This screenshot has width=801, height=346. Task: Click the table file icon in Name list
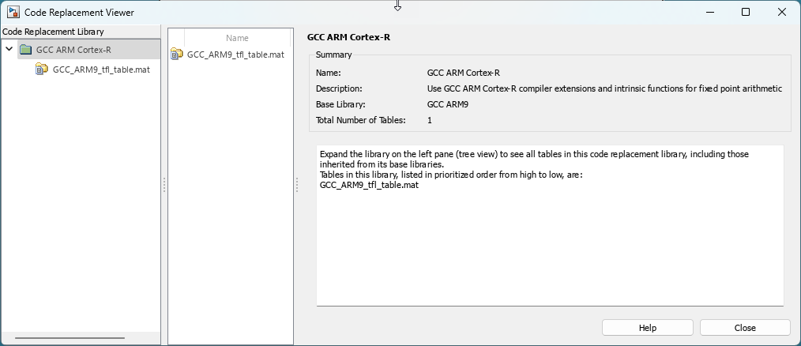[177, 55]
